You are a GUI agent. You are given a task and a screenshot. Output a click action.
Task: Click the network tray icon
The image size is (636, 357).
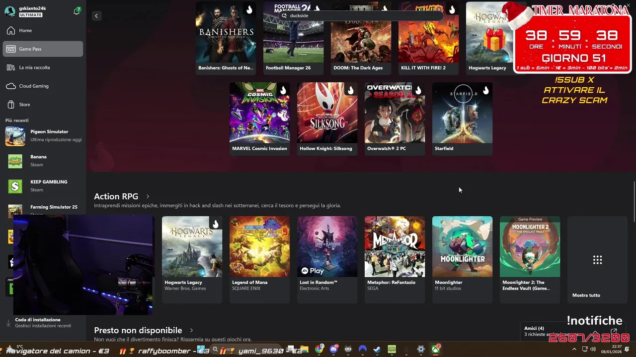(x=585, y=350)
